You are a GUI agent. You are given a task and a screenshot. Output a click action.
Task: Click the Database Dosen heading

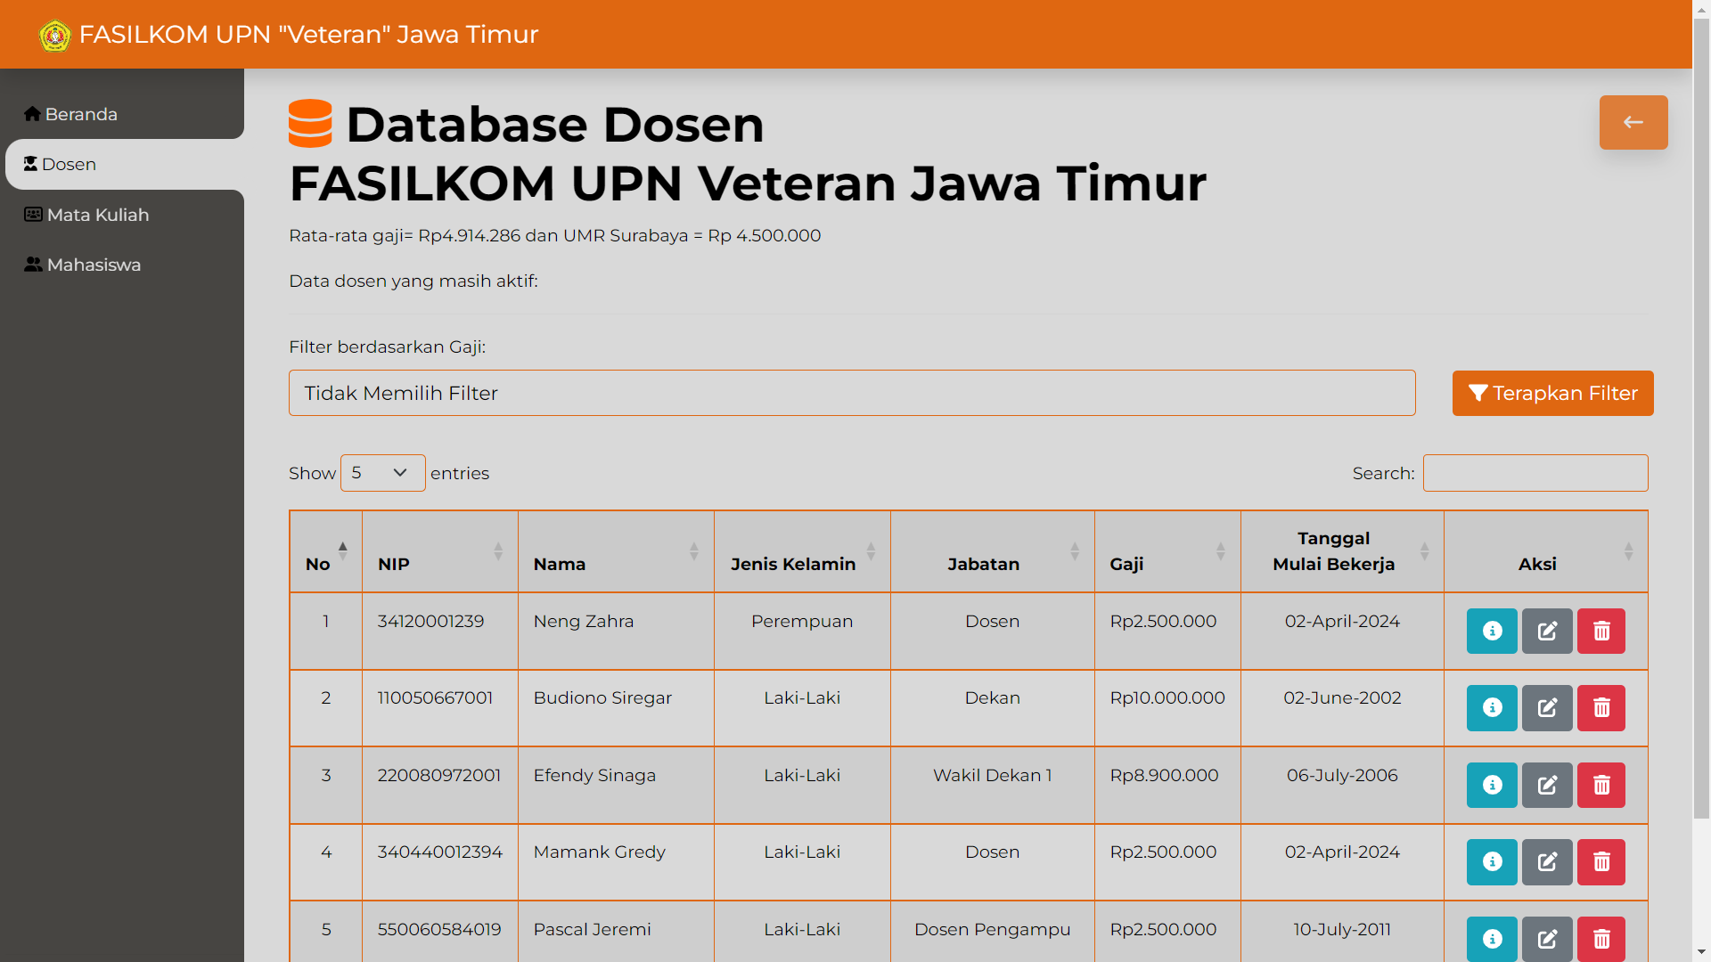pos(555,124)
